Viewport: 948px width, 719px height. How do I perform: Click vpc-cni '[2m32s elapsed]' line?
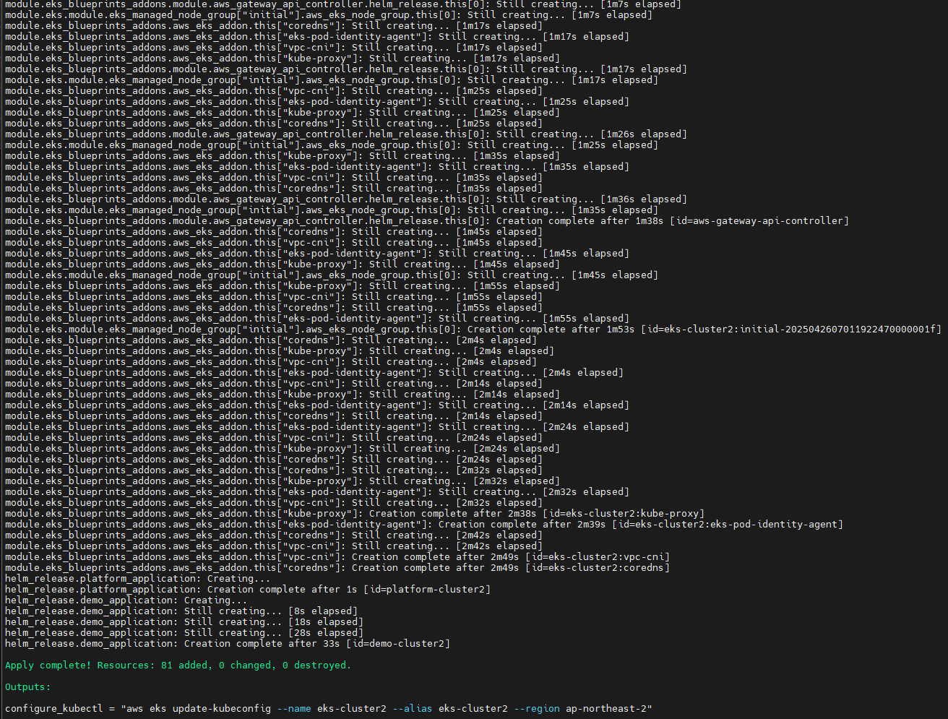point(274,502)
